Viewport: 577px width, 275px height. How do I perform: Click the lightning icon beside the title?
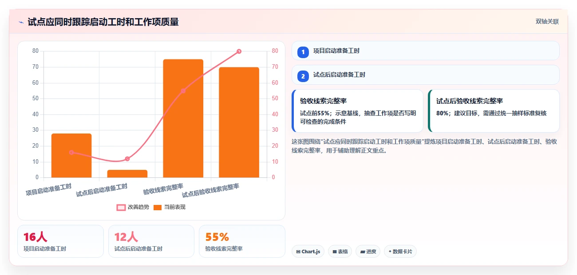click(x=21, y=22)
